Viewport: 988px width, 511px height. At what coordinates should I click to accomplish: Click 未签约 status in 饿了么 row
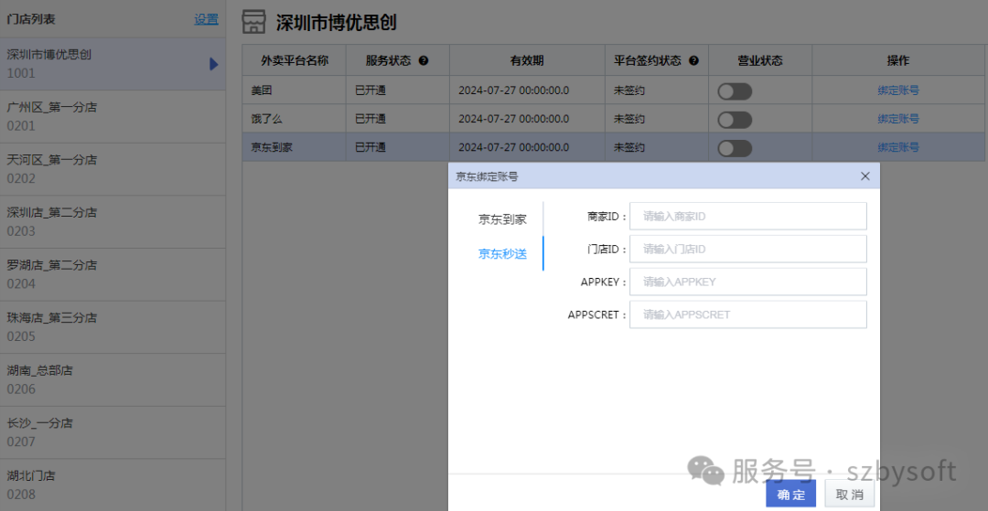629,118
